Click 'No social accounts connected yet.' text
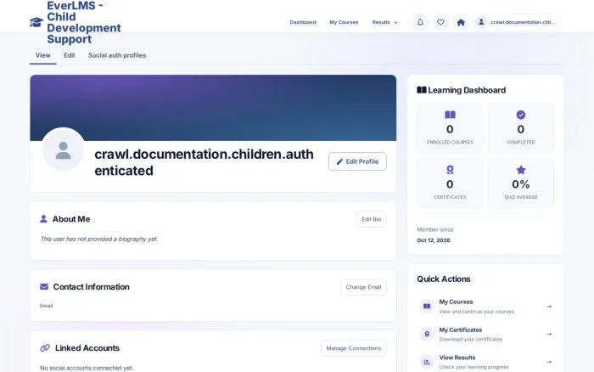Viewport: 594px width, 372px height. [87, 368]
